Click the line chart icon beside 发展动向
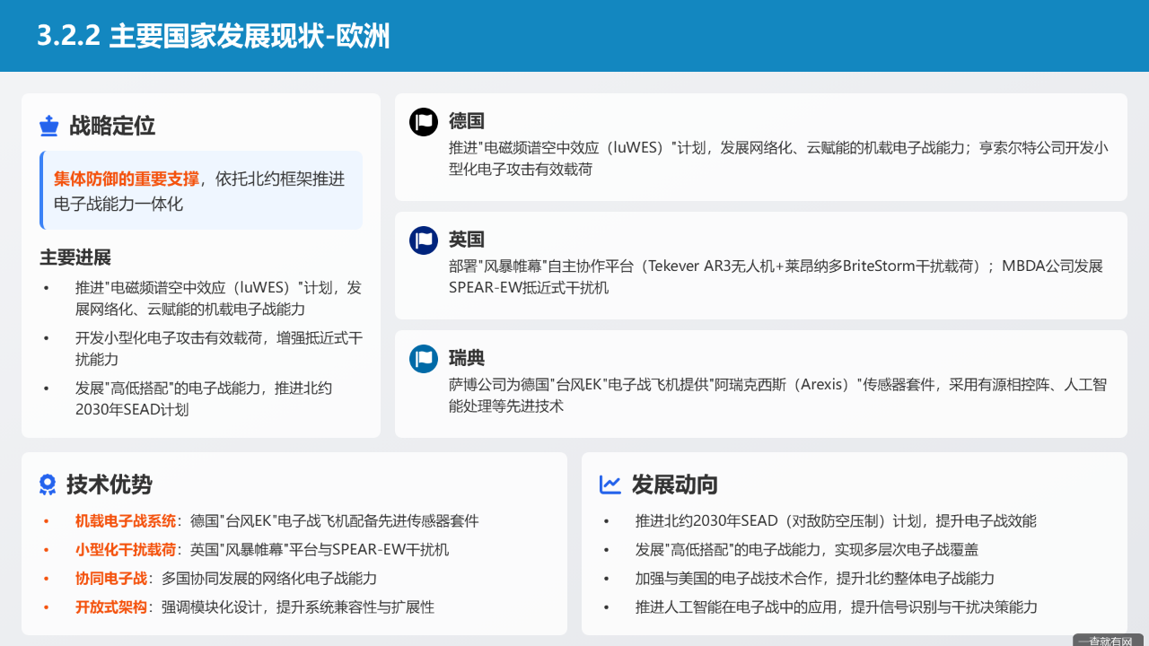1149x646 pixels. click(x=610, y=484)
